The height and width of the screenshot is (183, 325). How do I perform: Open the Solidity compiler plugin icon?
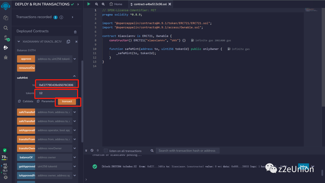pos(5,38)
